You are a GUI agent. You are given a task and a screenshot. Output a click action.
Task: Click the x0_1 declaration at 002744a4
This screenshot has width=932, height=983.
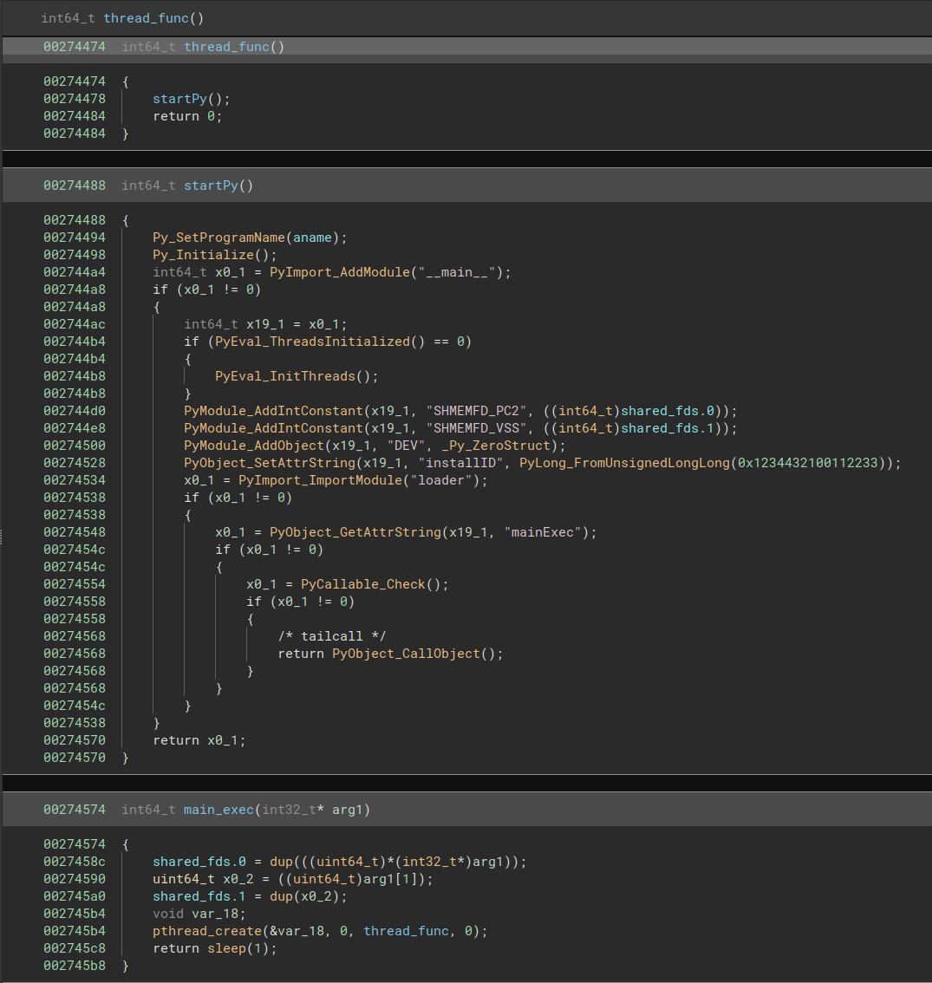tap(230, 272)
